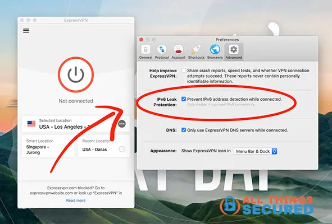332x224 pixels.
Task: Choose Smart Location Singapore - Jurong
Action: (48, 147)
